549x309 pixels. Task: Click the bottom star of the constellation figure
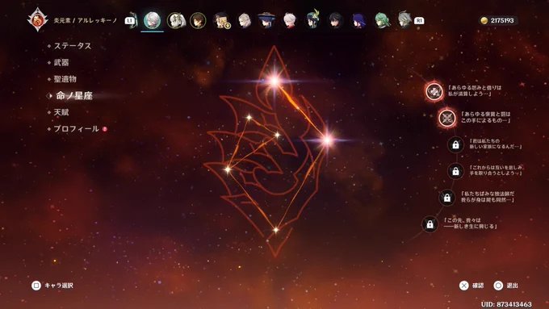276,230
